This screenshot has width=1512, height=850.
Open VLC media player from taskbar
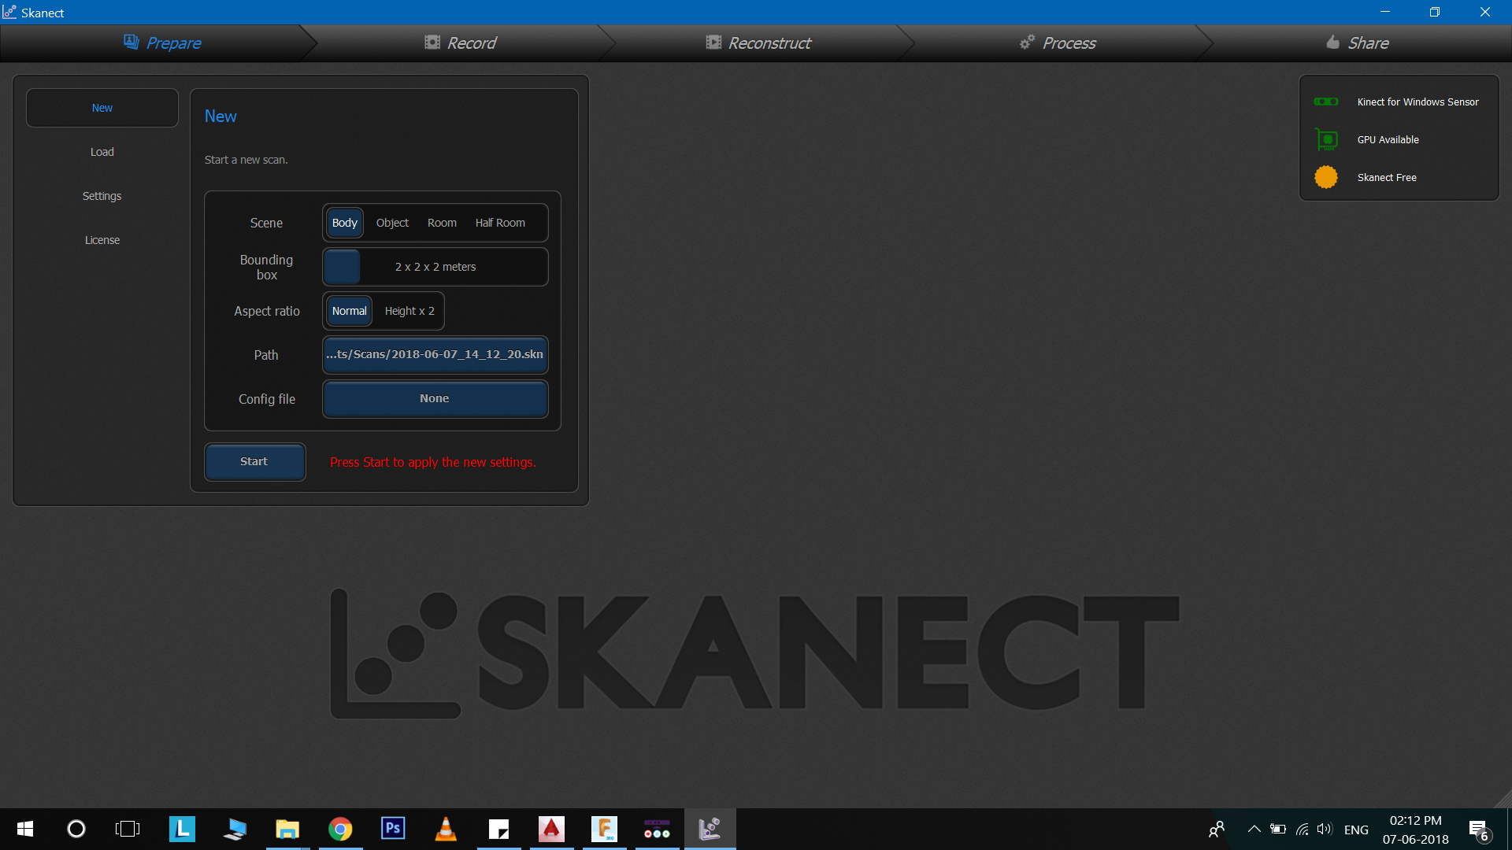pyautogui.click(x=446, y=829)
